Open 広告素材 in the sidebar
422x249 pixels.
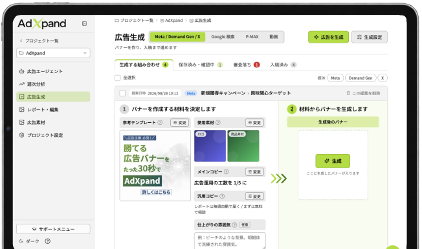53,122
